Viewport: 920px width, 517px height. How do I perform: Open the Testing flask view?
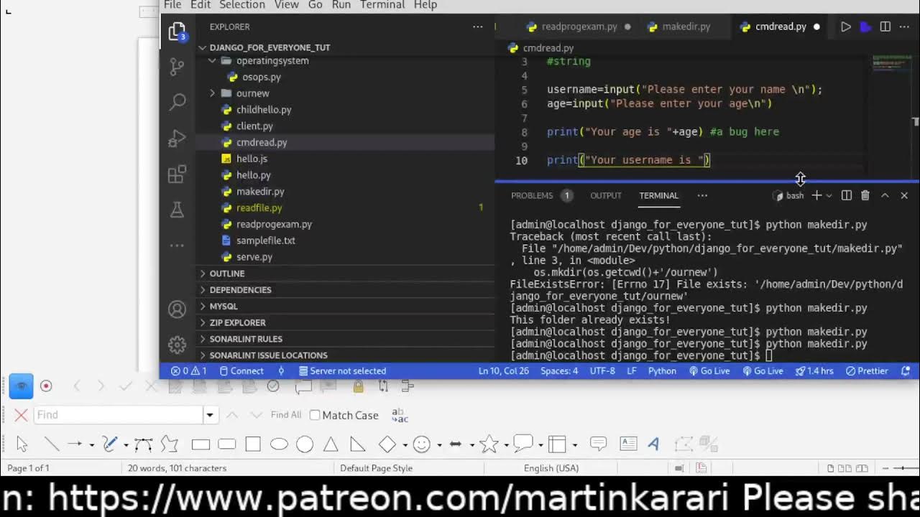pos(177,210)
